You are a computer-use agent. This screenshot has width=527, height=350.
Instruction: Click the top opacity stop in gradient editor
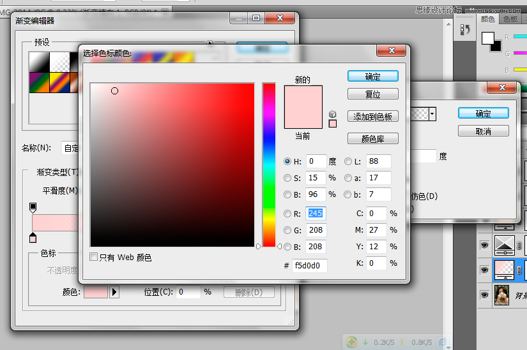pos(33,208)
